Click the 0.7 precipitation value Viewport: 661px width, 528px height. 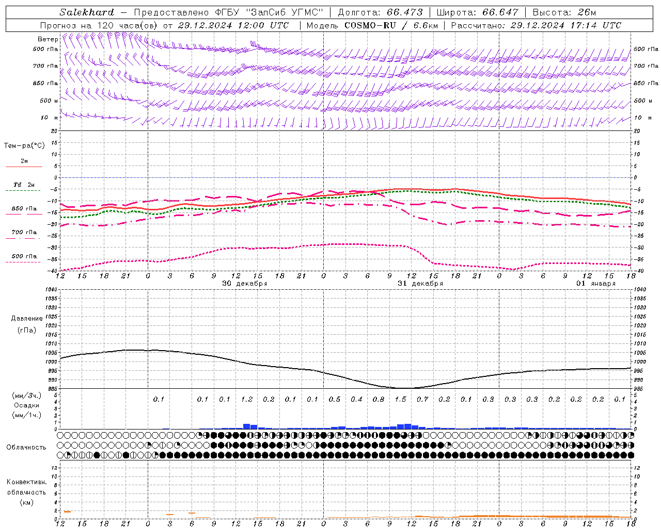(x=422, y=399)
